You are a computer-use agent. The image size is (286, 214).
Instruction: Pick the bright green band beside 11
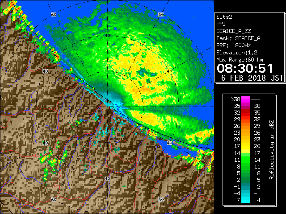click(246, 160)
